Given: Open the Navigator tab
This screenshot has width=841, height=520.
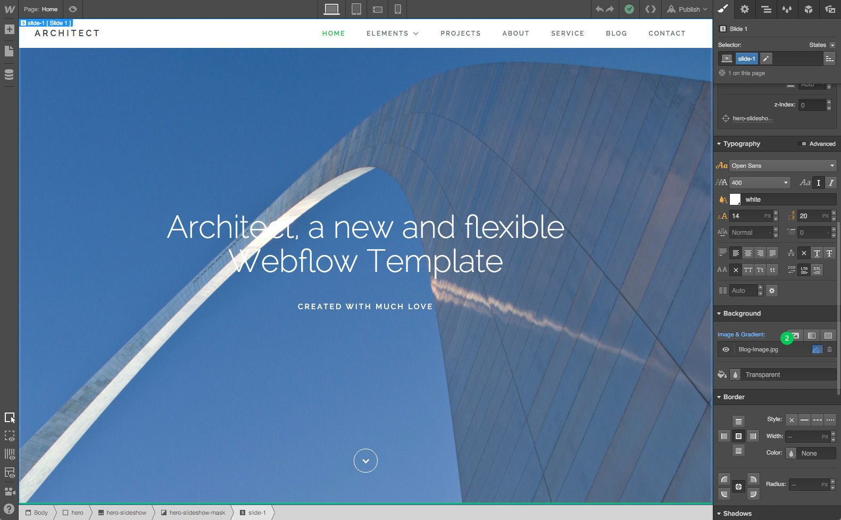Looking at the screenshot, I should click(766, 9).
